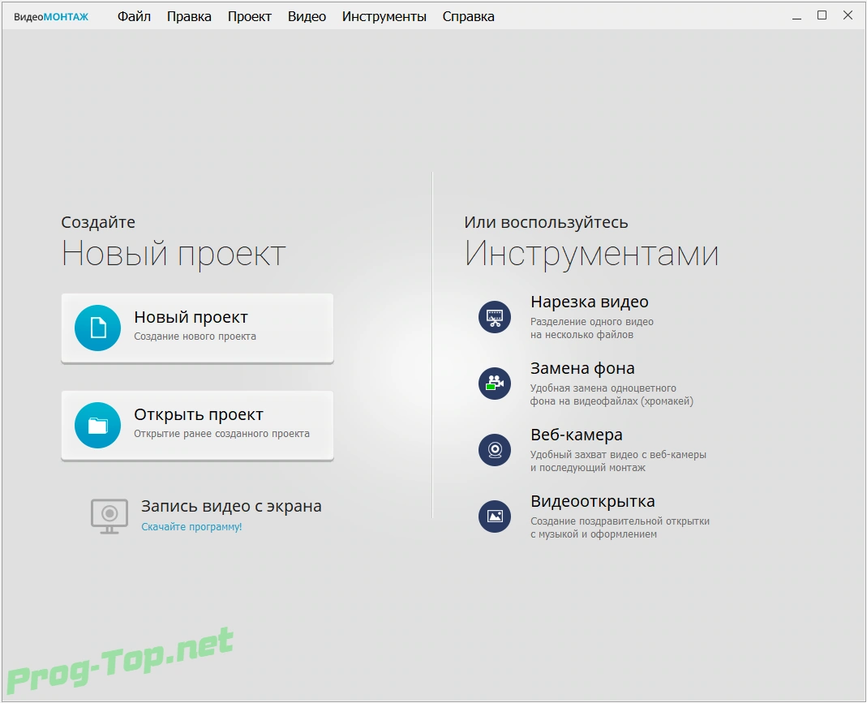Click the screen recording monitor icon
The height and width of the screenshot is (703, 867).
109,517
